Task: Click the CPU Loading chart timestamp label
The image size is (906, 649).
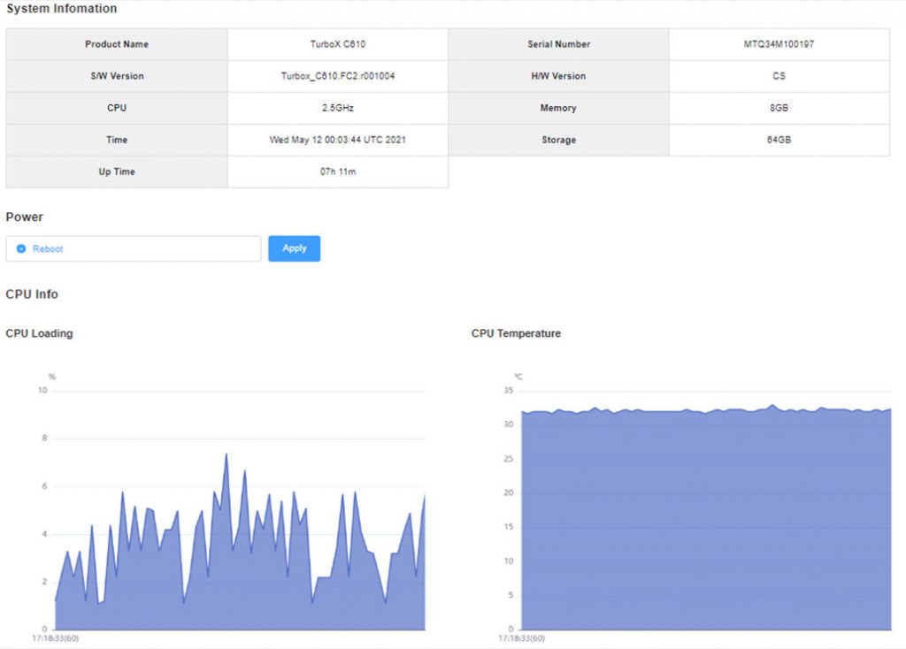Action: point(56,638)
